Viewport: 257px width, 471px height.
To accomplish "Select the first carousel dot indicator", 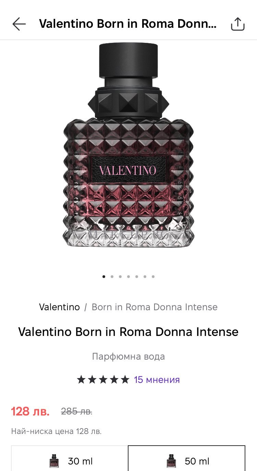I will pyautogui.click(x=104, y=276).
